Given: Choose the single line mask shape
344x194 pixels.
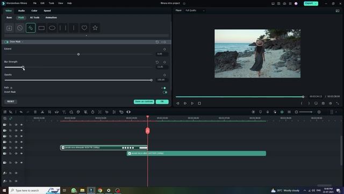Looking at the screenshot, I should tap(74, 28).
